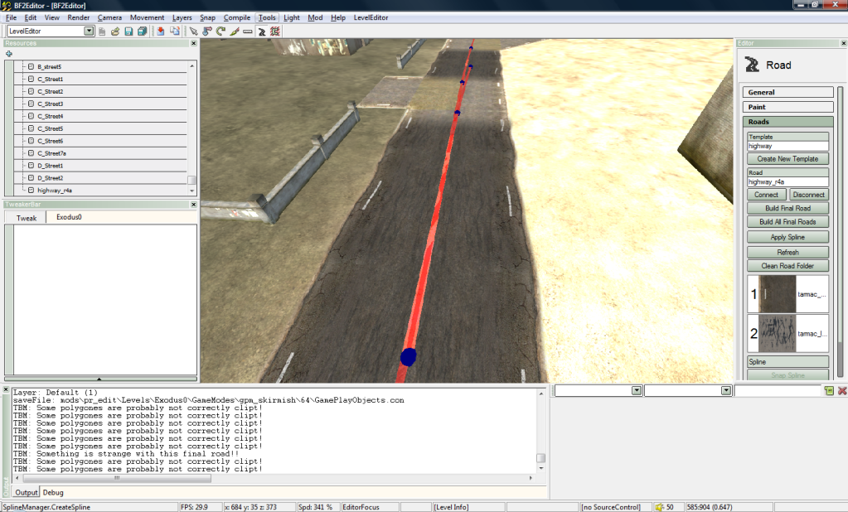Image resolution: width=848 pixels, height=512 pixels.
Task: Click the Apply Spline button
Action: 788,237
